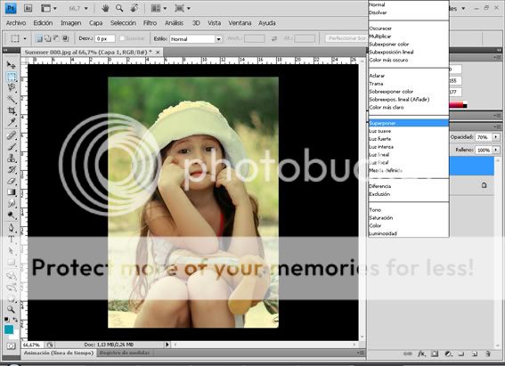This screenshot has height=366, width=505.
Task: Open the Ventana menu
Action: 240,23
